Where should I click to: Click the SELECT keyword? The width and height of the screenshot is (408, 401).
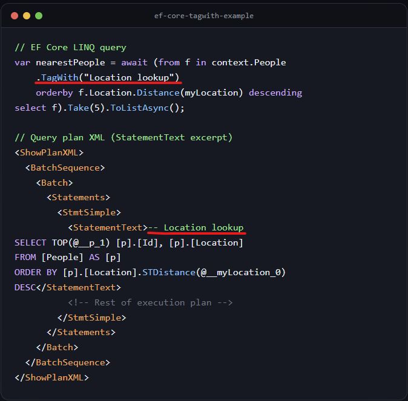[x=30, y=243]
